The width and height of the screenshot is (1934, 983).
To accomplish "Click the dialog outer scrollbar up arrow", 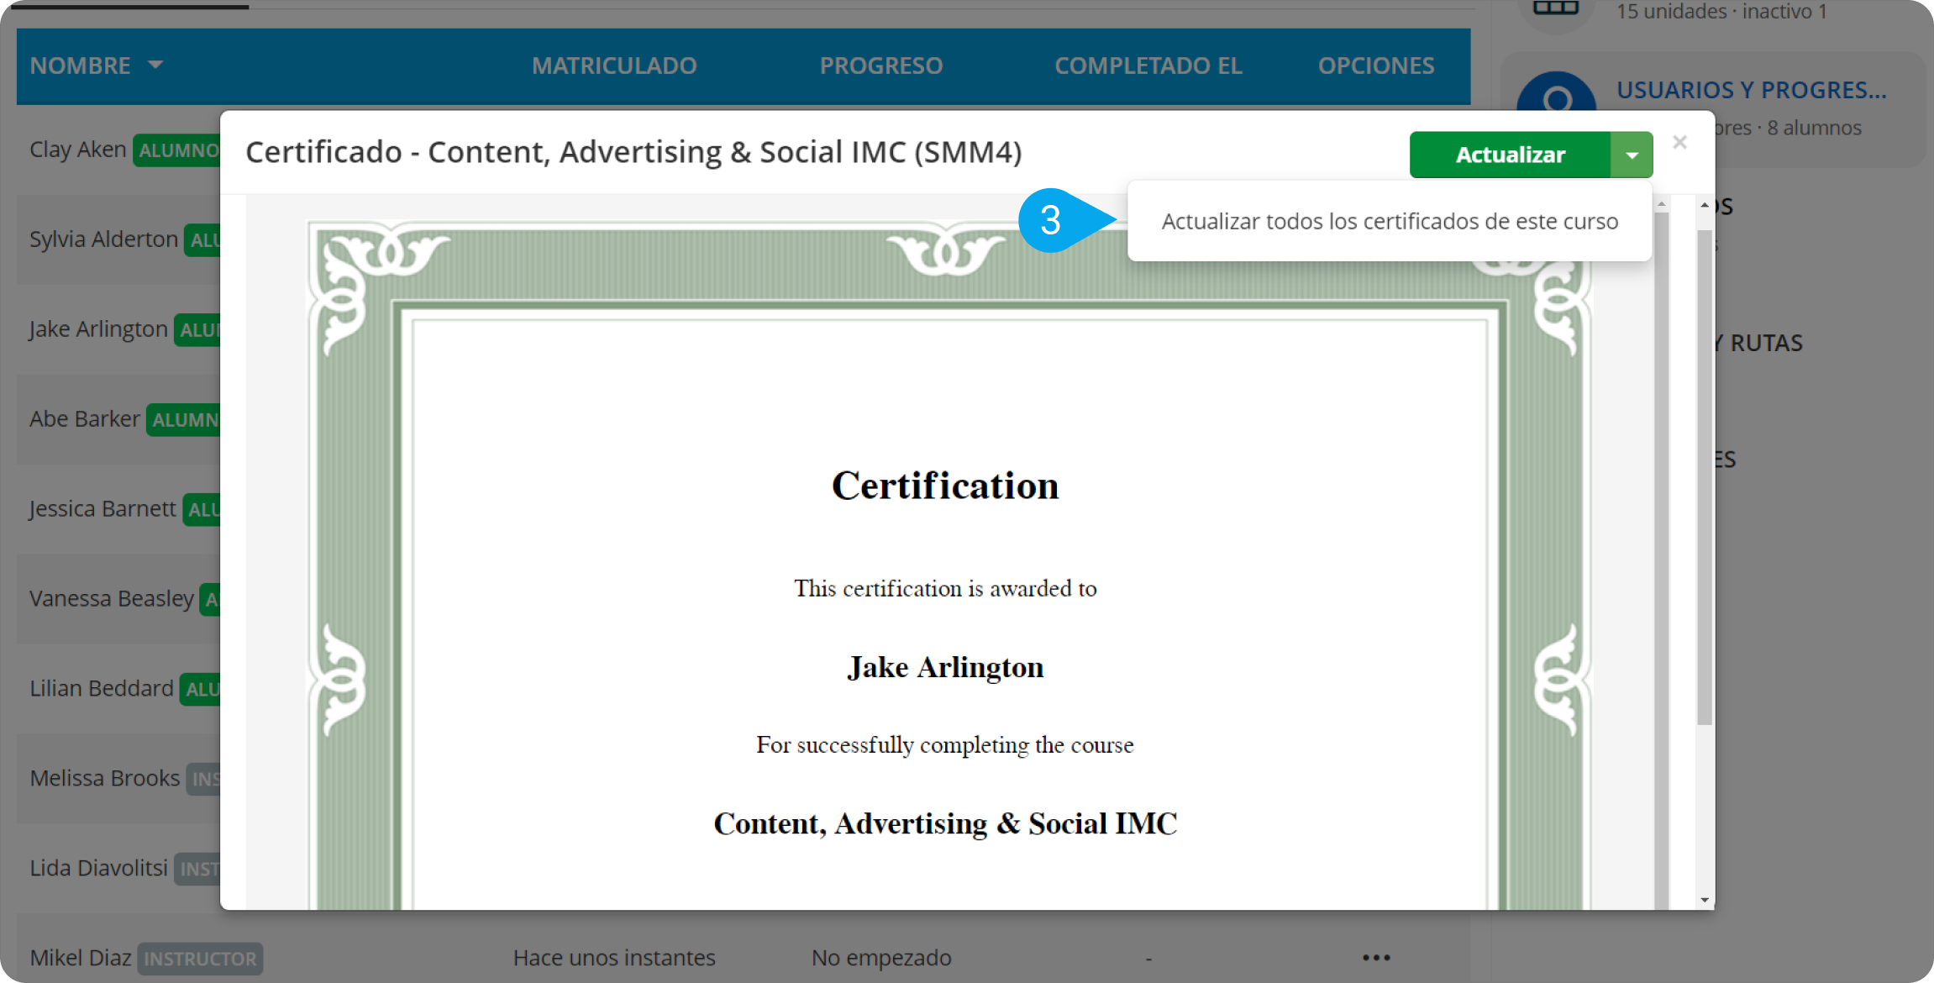I will coord(1705,205).
